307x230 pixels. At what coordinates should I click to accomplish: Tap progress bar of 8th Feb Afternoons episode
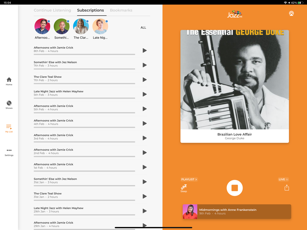pyautogui.click(x=84, y=54)
